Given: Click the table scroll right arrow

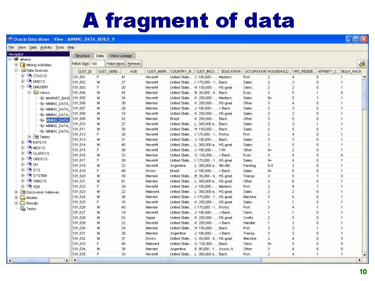Looking at the screenshot, I should (359, 260).
